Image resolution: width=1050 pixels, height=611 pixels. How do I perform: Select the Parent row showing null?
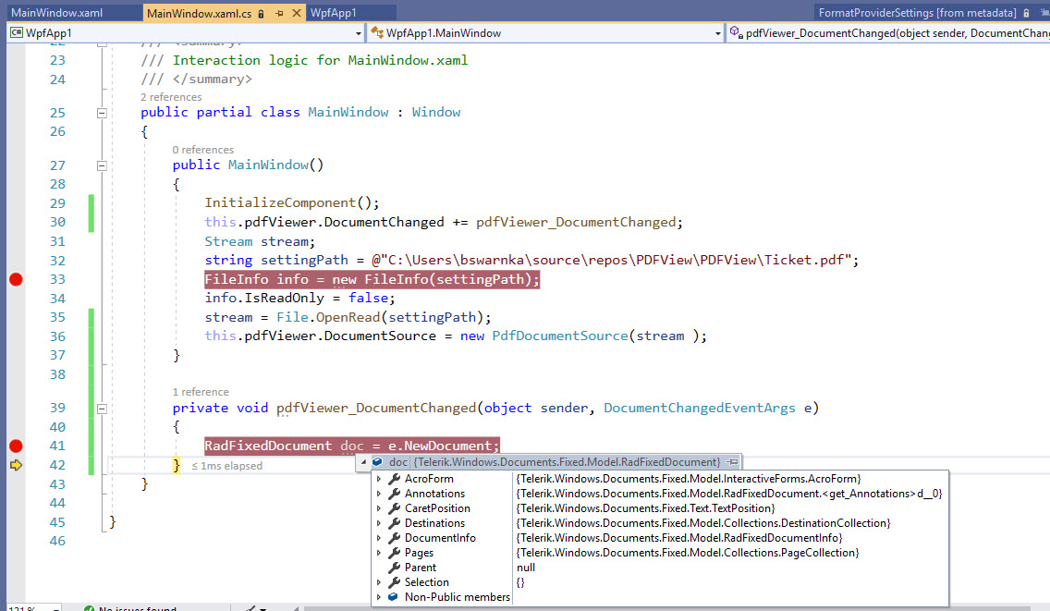click(660, 568)
